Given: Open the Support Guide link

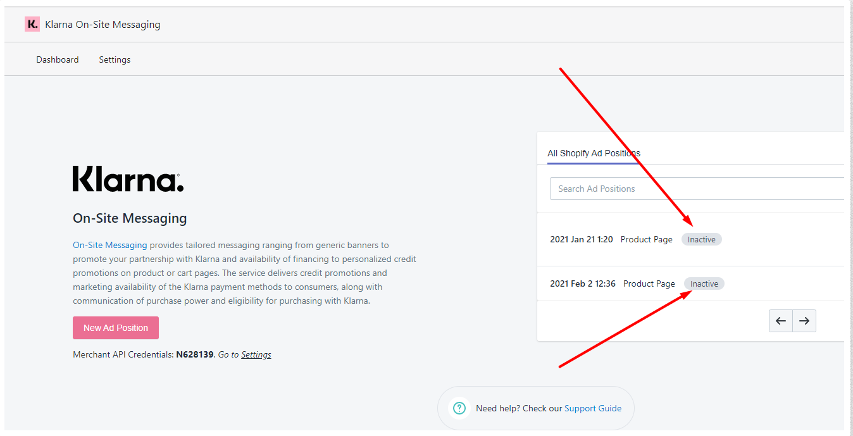Looking at the screenshot, I should (593, 408).
